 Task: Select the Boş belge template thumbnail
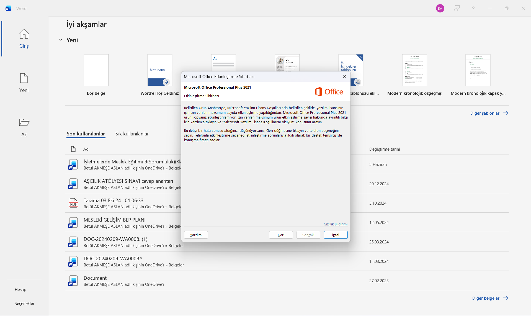[x=96, y=70]
